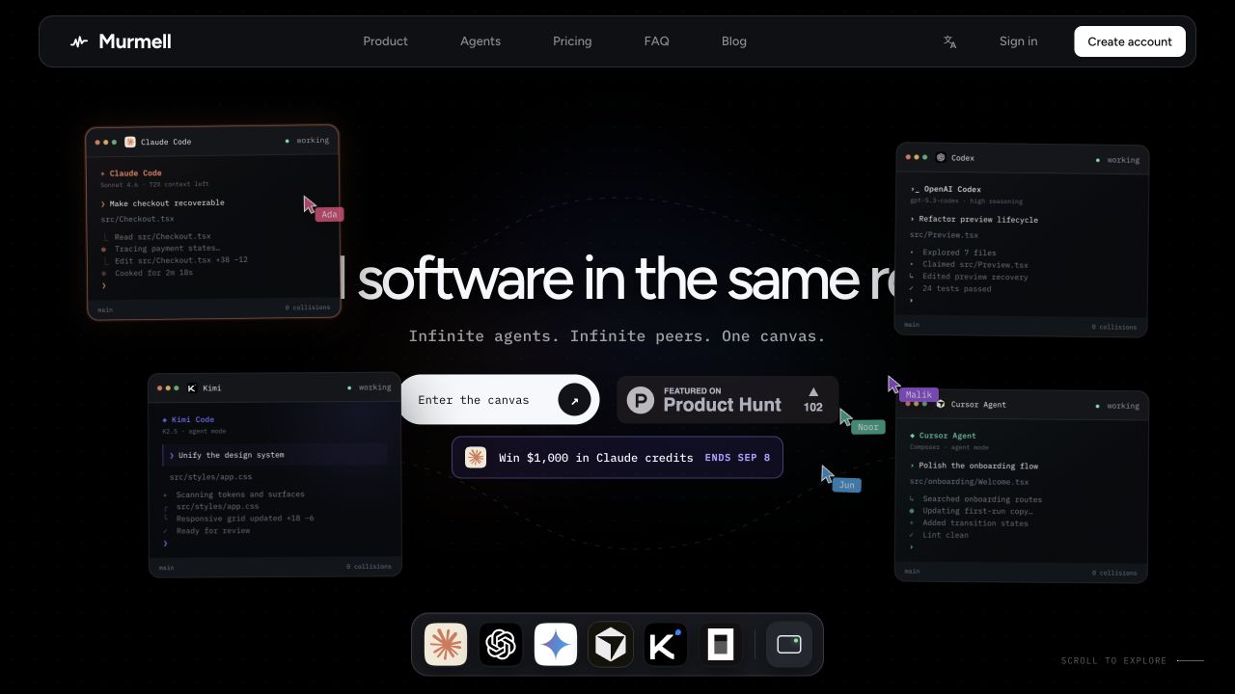Click the language translate icon
The height and width of the screenshot is (694, 1235).
pyautogui.click(x=950, y=41)
